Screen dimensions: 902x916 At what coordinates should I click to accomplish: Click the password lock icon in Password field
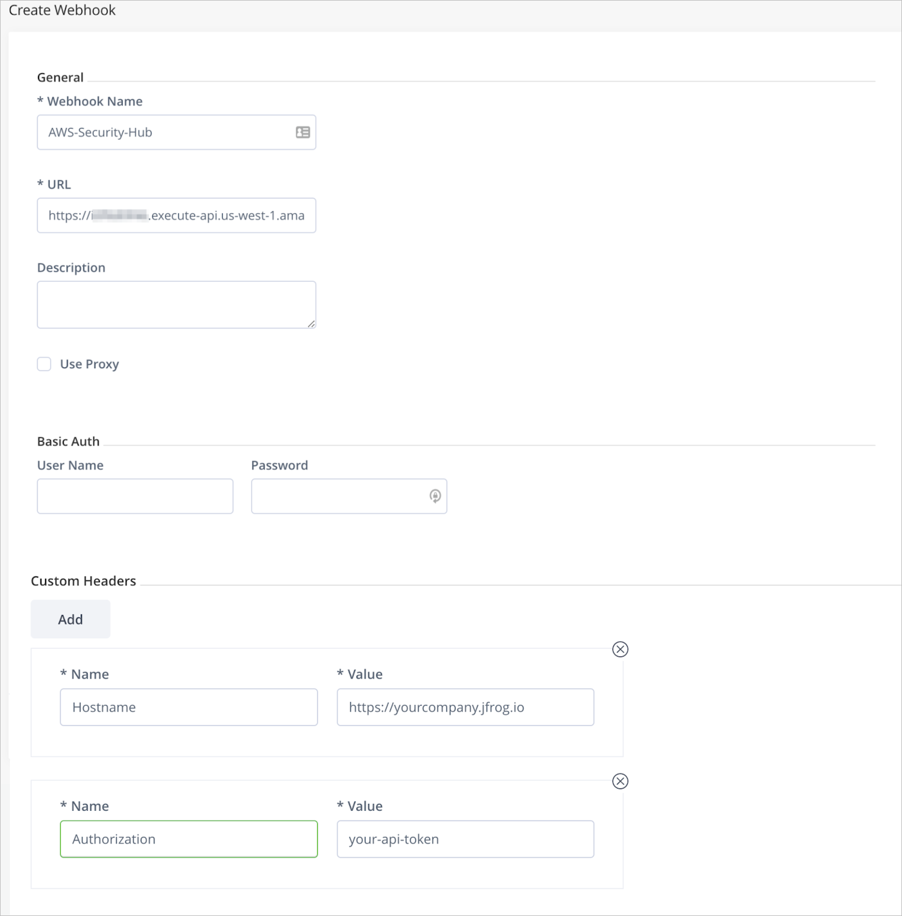[434, 496]
